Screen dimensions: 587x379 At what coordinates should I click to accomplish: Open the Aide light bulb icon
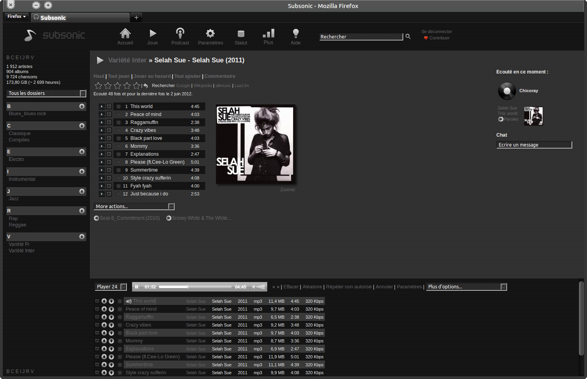click(x=295, y=33)
